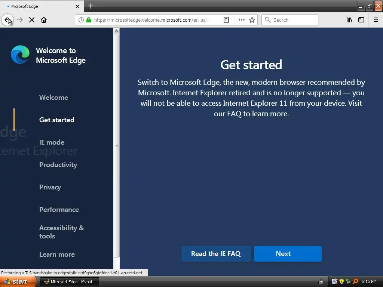Click the keyboard icon in taskbar

pyautogui.click(x=321, y=282)
